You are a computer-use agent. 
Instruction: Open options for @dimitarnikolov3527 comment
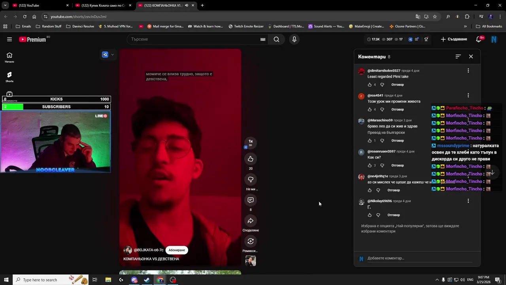coord(468,70)
